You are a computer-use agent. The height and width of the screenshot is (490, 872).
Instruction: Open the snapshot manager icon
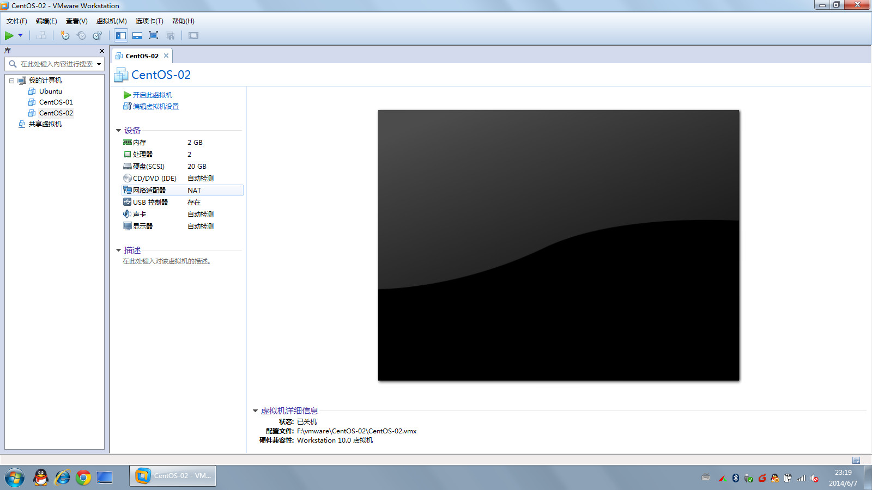(98, 35)
